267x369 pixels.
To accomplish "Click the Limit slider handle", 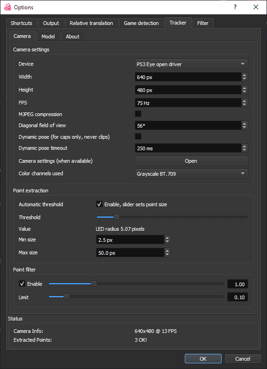I will tap(67, 297).
